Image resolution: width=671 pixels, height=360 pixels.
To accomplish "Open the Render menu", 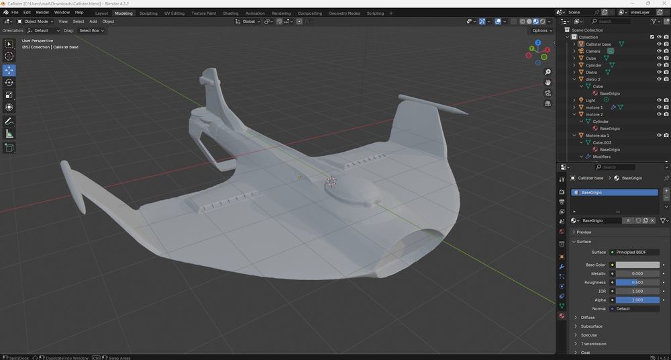I will [42, 13].
